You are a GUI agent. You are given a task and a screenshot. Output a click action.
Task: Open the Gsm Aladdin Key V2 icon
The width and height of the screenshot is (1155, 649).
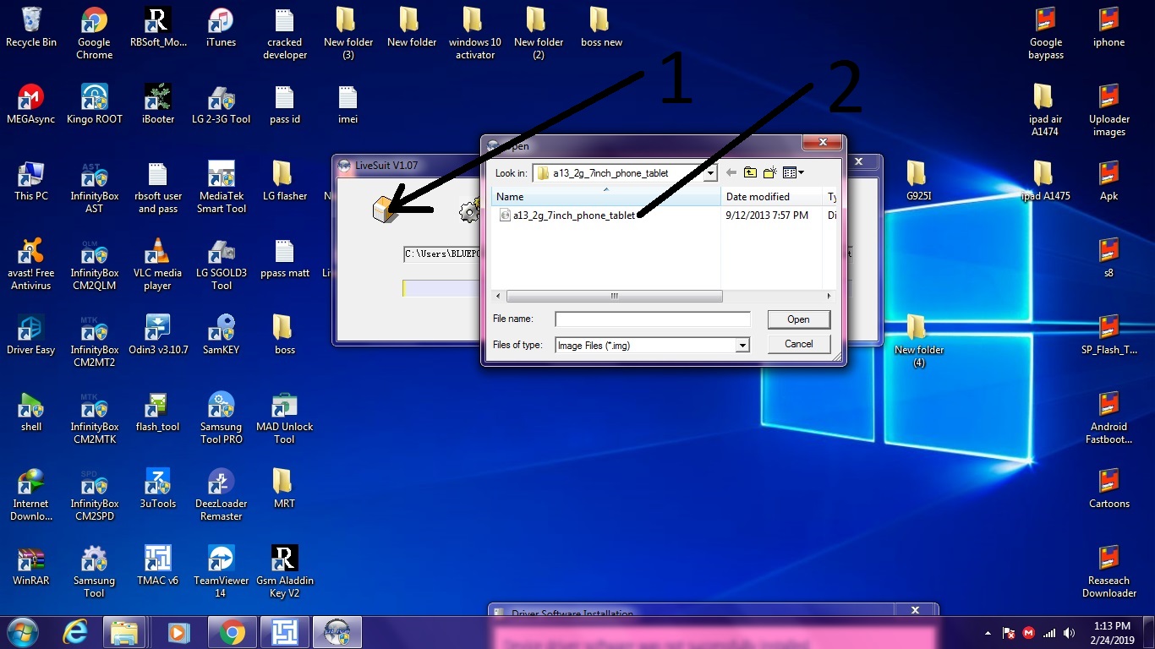pyautogui.click(x=284, y=572)
